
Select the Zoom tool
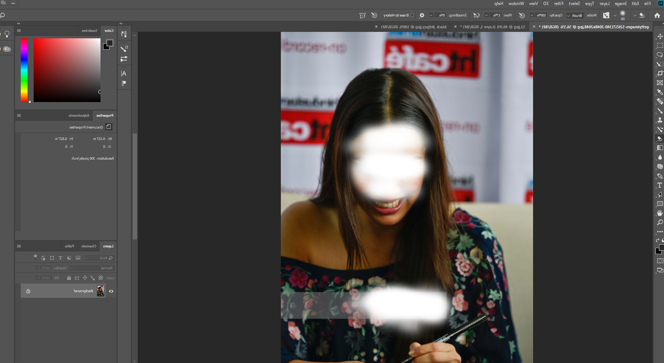click(x=660, y=222)
